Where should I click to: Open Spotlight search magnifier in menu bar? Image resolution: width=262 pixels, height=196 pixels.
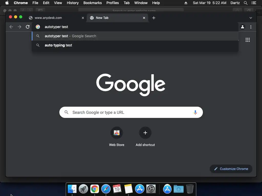245,3
